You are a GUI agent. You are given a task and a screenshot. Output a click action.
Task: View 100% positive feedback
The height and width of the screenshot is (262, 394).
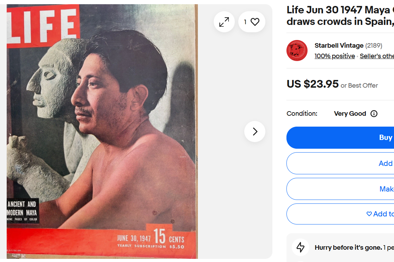coord(335,56)
